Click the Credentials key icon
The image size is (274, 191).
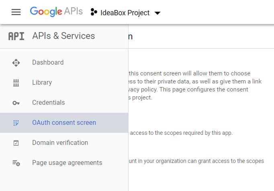16,103
